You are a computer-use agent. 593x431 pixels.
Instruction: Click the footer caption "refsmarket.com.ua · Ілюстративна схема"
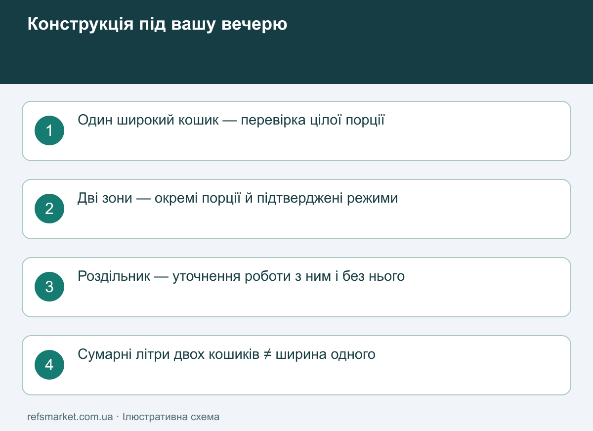(x=124, y=417)
